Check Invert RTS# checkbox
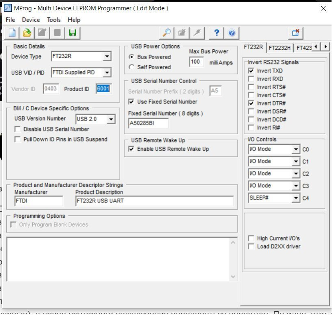This screenshot has height=333, width=333. [251, 87]
